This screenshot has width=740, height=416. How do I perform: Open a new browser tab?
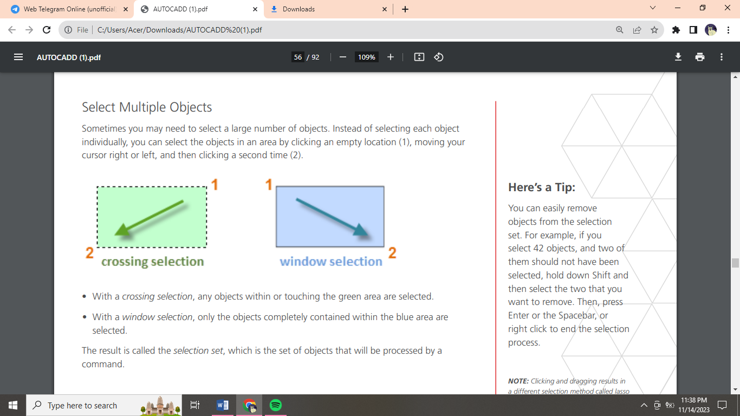coord(405,9)
